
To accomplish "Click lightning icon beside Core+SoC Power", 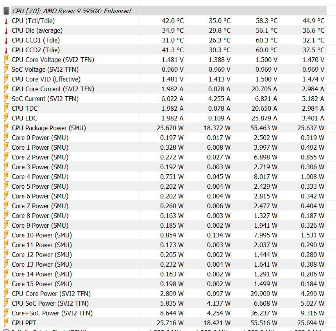I will 6,313.
